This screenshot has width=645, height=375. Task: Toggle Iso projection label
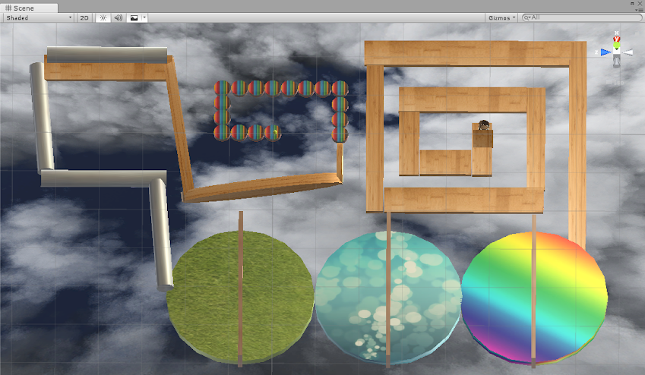pyautogui.click(x=615, y=82)
